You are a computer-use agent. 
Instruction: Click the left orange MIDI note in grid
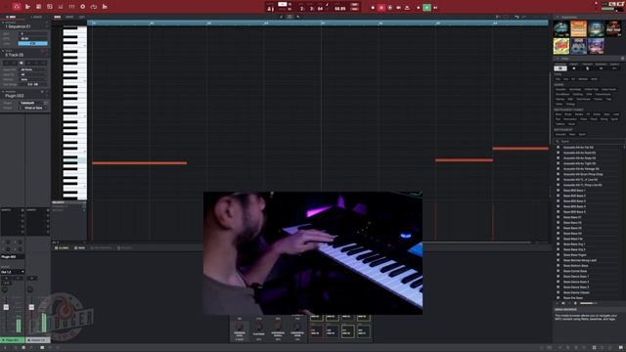[x=139, y=163]
